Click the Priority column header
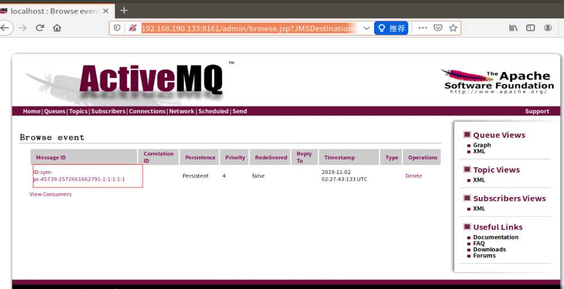This screenshot has height=289, width=564. [235, 158]
